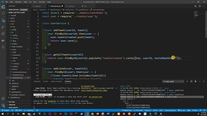Image resolution: width=207 pixels, height=116 pixels.
Task: Open the Terminal menu
Action: click(42, 2)
